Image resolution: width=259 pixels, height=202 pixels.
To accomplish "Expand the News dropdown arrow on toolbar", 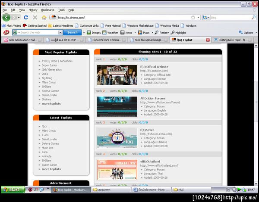I will 135,33.
